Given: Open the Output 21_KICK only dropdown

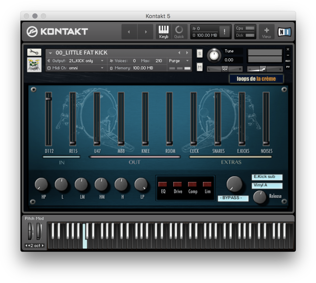Looking at the screenshot, I should coord(102,61).
